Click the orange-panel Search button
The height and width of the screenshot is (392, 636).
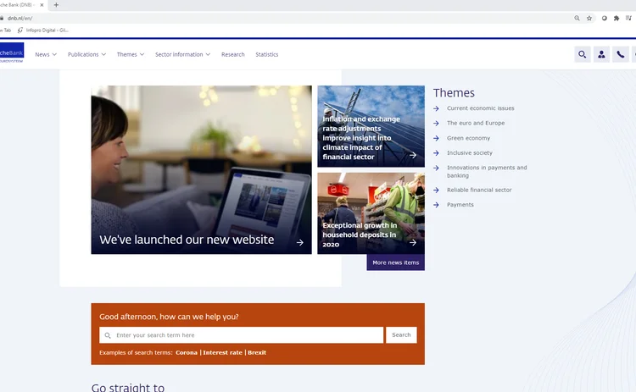point(401,335)
